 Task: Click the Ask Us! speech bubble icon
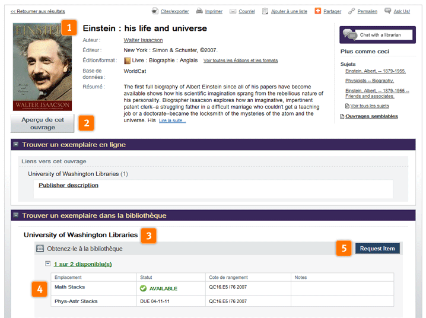click(388, 11)
